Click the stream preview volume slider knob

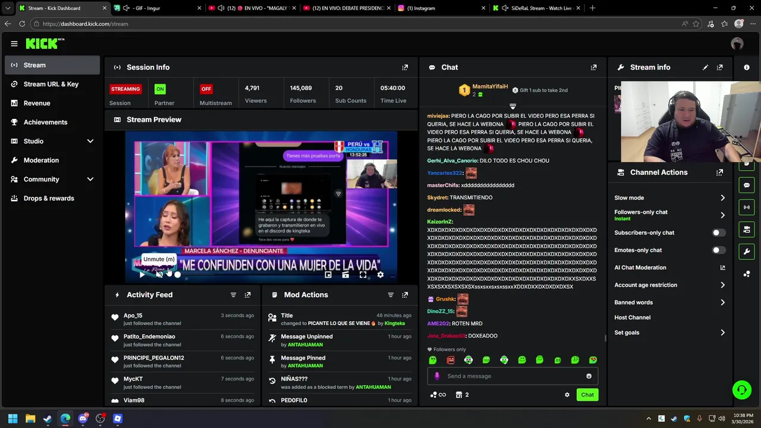pos(177,275)
